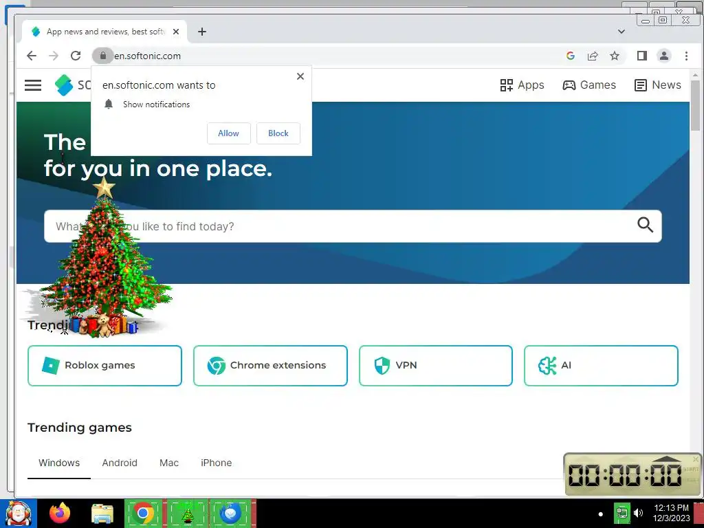
Task: Open the News section
Action: point(658,85)
